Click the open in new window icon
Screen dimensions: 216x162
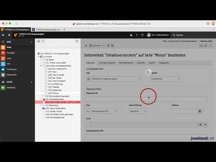click(x=201, y=45)
